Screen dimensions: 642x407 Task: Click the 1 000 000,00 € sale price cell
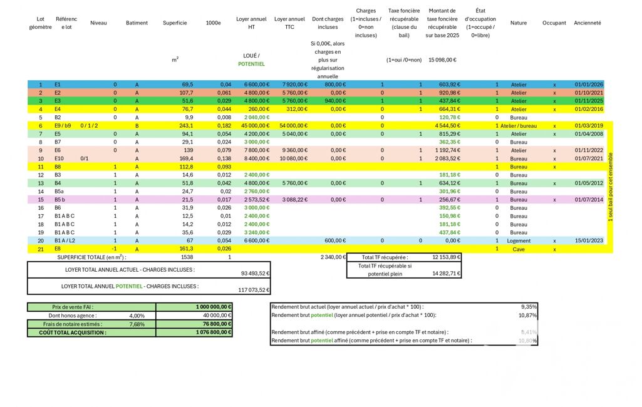pos(194,307)
